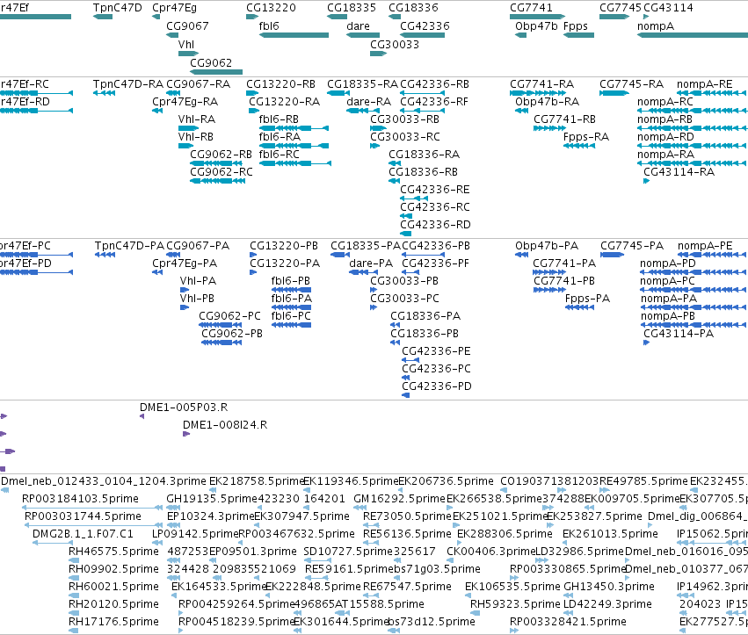Select transcript label Vhl-RA

coord(197,119)
